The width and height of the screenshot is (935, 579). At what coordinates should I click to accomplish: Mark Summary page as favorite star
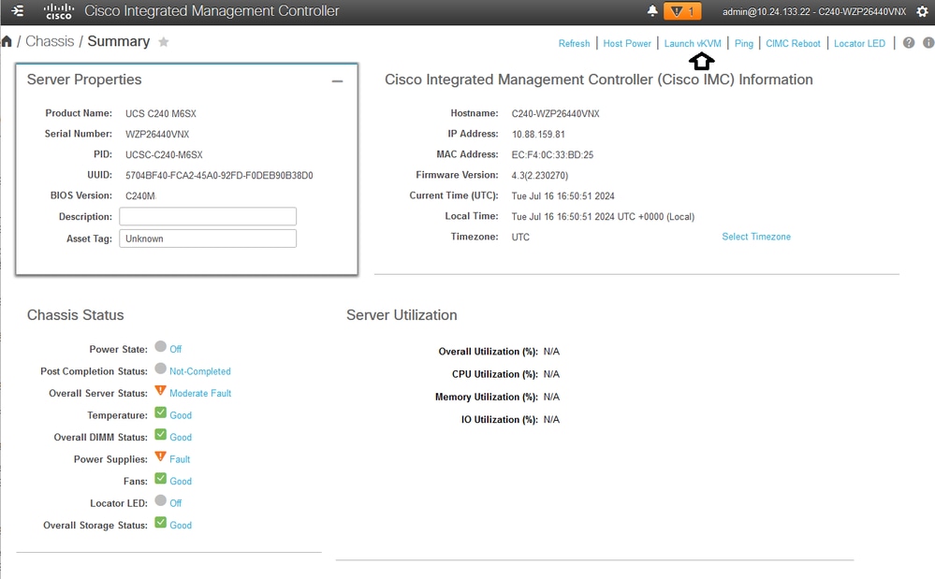coord(164,42)
